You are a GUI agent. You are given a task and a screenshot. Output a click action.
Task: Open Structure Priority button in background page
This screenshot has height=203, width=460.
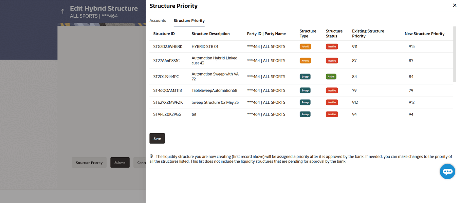(89, 163)
